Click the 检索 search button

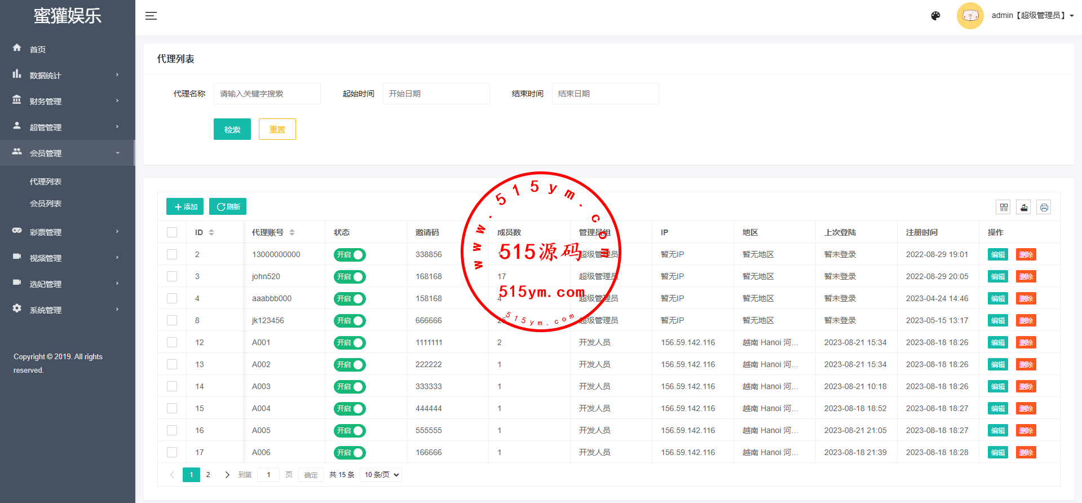tap(232, 130)
